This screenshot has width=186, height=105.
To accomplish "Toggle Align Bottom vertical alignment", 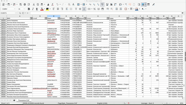I will coord(84,9).
